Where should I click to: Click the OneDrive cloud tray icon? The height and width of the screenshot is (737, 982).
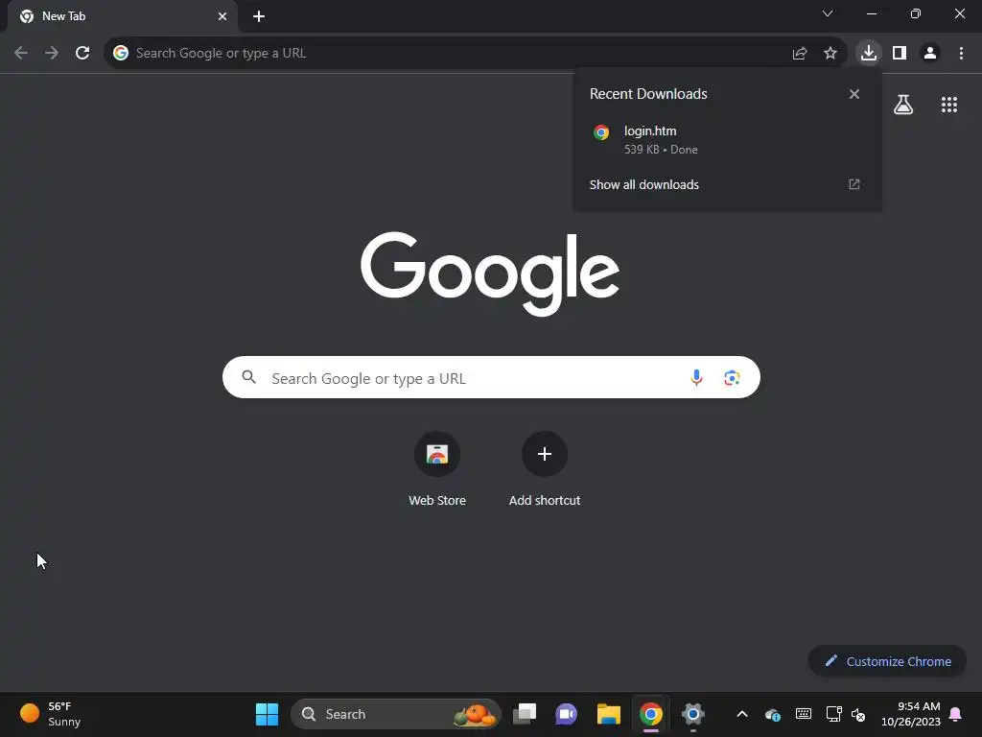click(x=773, y=714)
